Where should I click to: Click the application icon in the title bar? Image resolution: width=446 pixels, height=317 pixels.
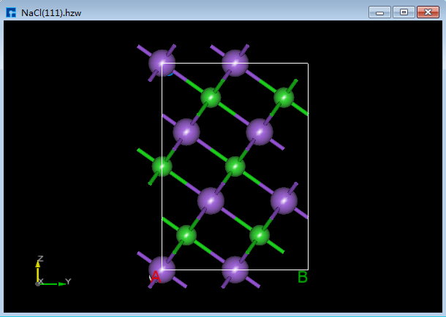pyautogui.click(x=11, y=13)
